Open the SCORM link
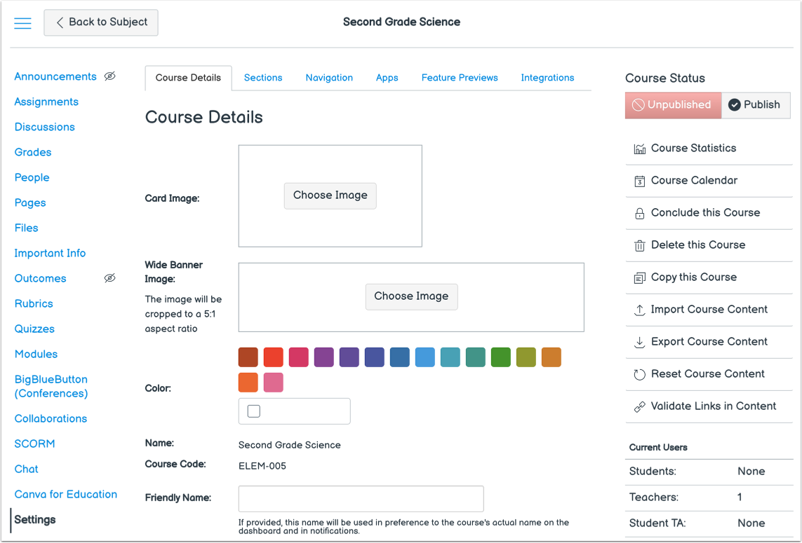The width and height of the screenshot is (802, 543). (34, 444)
